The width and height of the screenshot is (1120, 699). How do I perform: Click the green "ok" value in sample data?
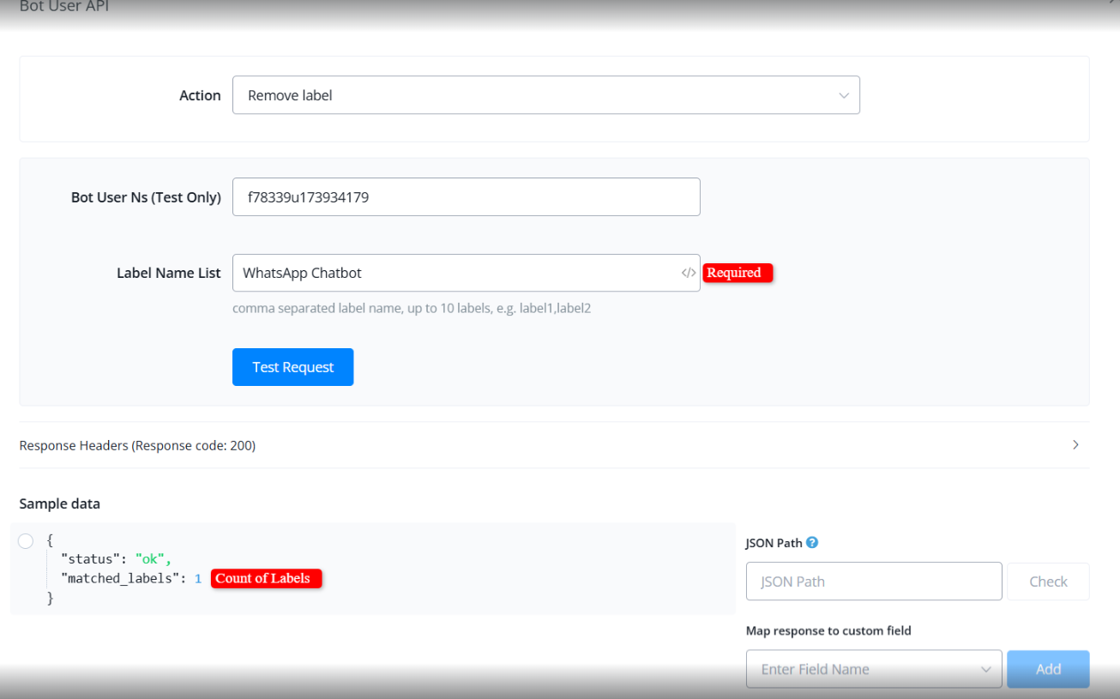coord(151,560)
